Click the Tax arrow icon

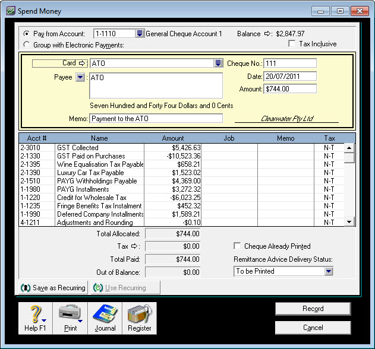coord(135,246)
